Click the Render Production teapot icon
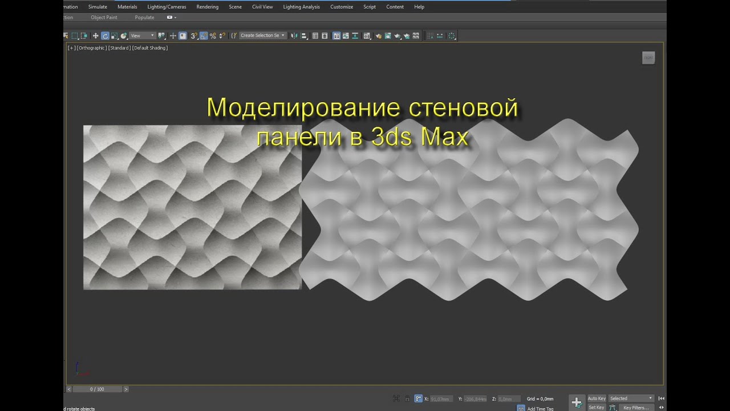 point(397,35)
